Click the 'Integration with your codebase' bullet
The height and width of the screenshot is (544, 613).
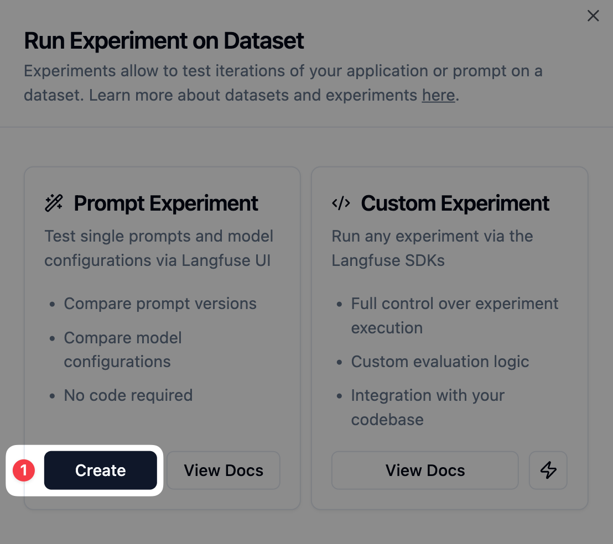427,407
